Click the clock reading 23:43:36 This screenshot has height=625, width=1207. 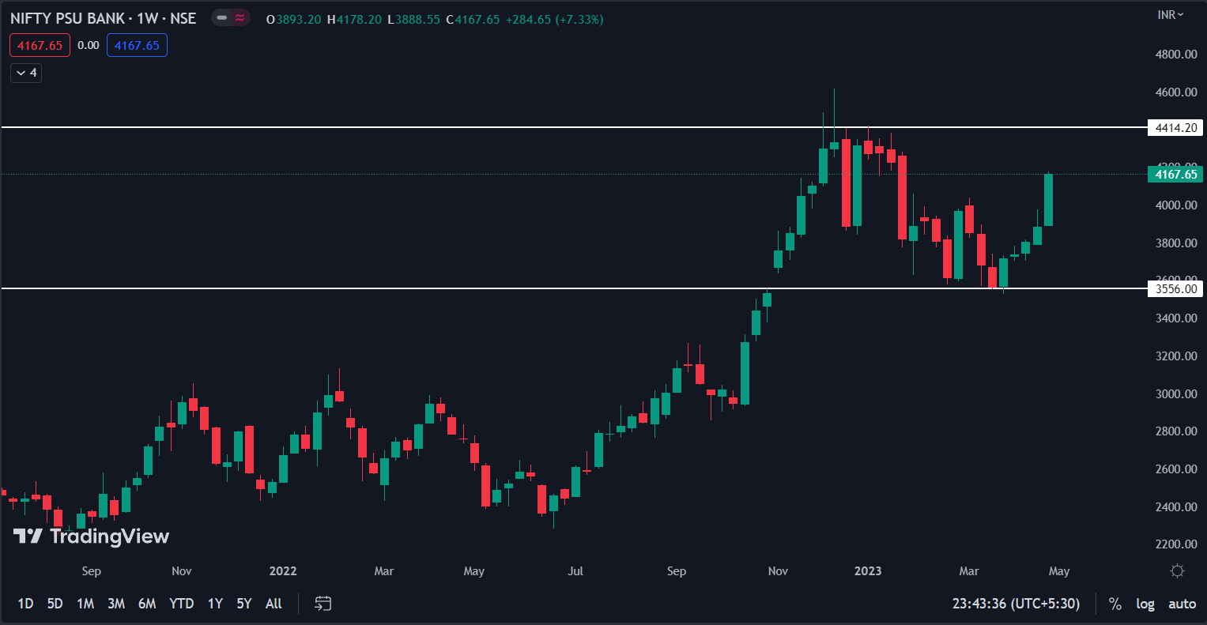[x=979, y=604]
